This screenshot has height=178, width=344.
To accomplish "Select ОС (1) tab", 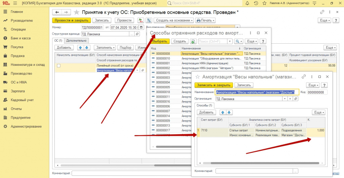I will pyautogui.click(x=58, y=41).
